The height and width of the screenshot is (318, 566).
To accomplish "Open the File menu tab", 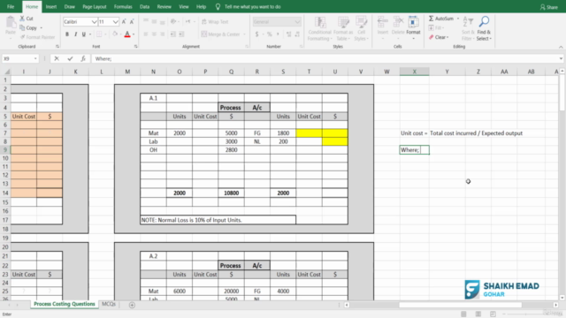I will (x=11, y=6).
